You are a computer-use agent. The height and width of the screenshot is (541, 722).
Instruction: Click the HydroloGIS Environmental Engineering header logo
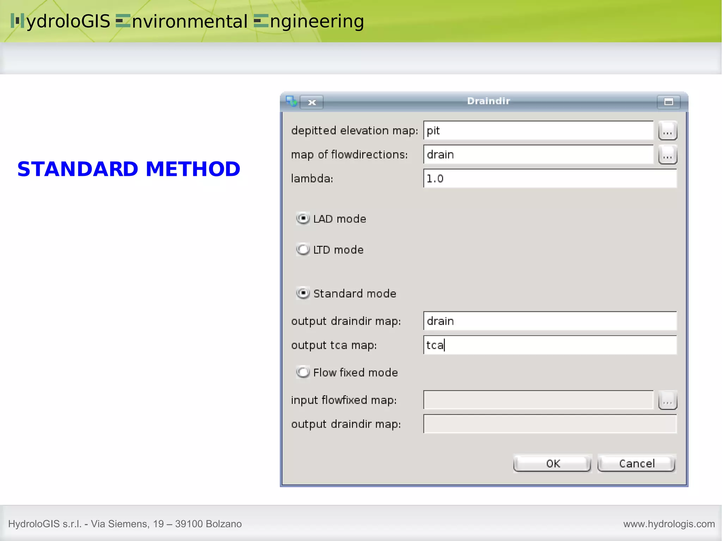coord(187,21)
